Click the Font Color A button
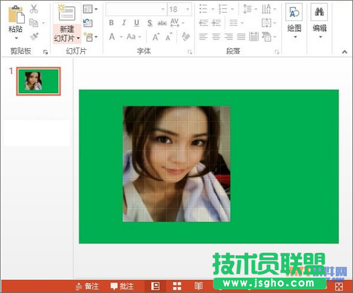 tap(112, 36)
